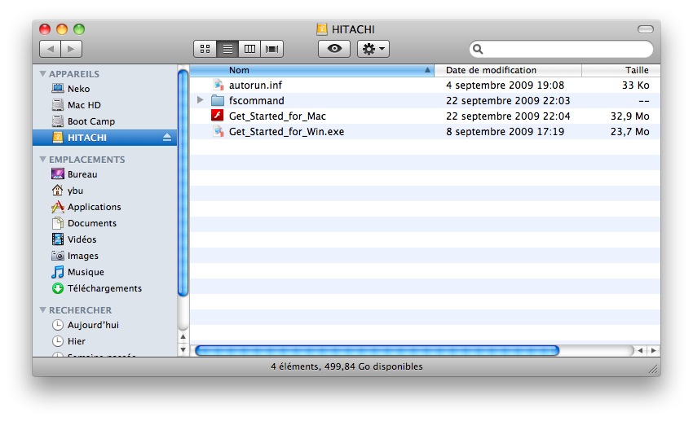Expand the fscommand folder disclosure triangle
This screenshot has height=421, width=693.
201,100
